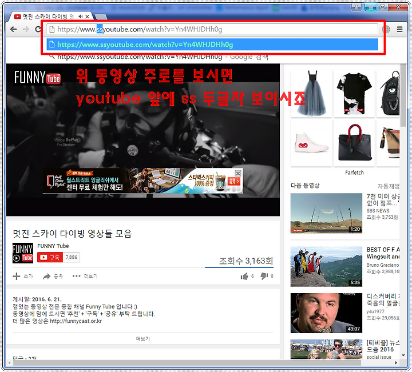412x372 pixels.
Task: Close the video overlay ad
Action: coord(237,173)
